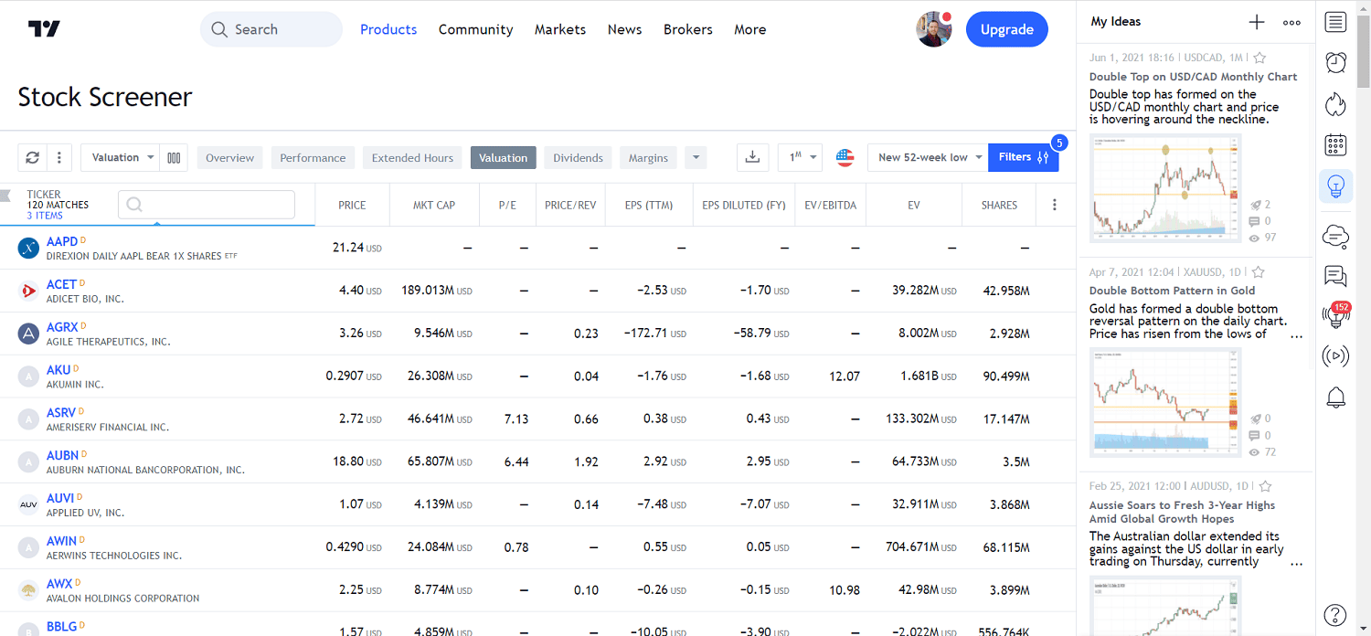Open the Filters button
The height and width of the screenshot is (636, 1371).
(x=1023, y=157)
